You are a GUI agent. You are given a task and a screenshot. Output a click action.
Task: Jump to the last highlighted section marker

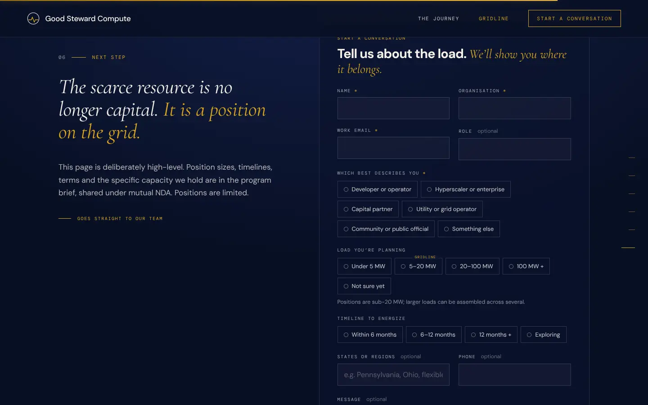(x=628, y=247)
